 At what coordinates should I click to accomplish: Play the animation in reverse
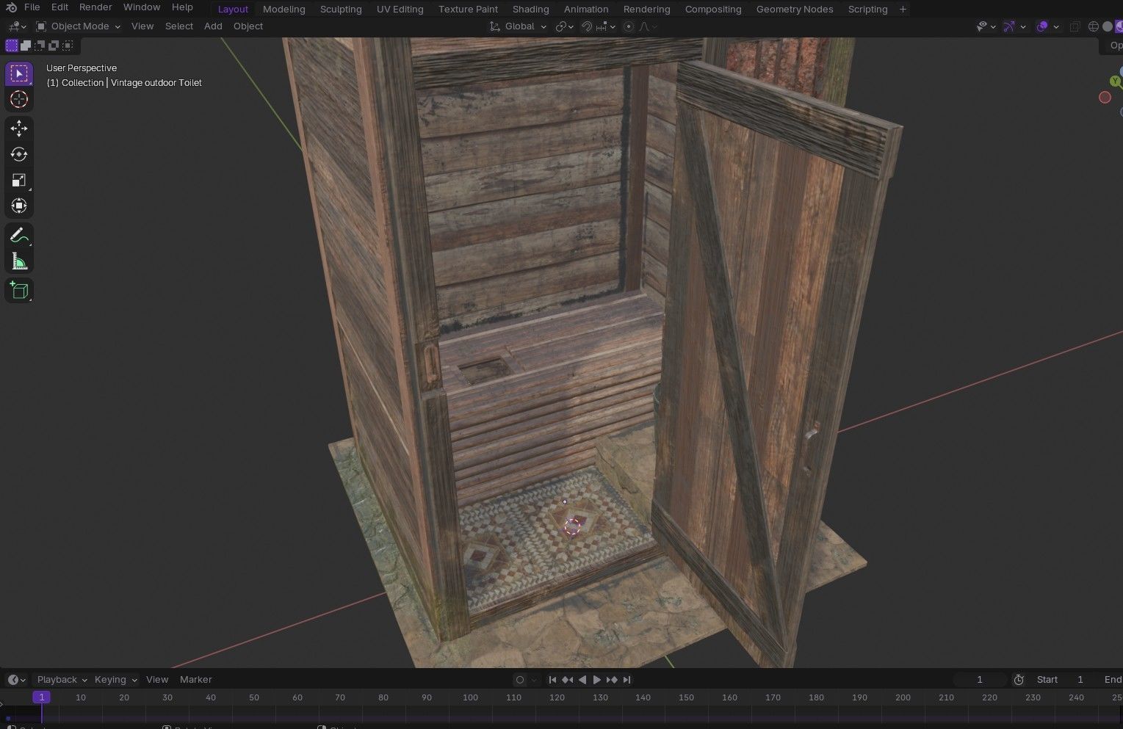582,680
